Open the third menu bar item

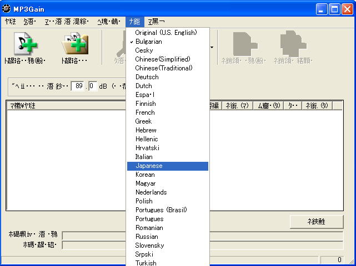67,22
